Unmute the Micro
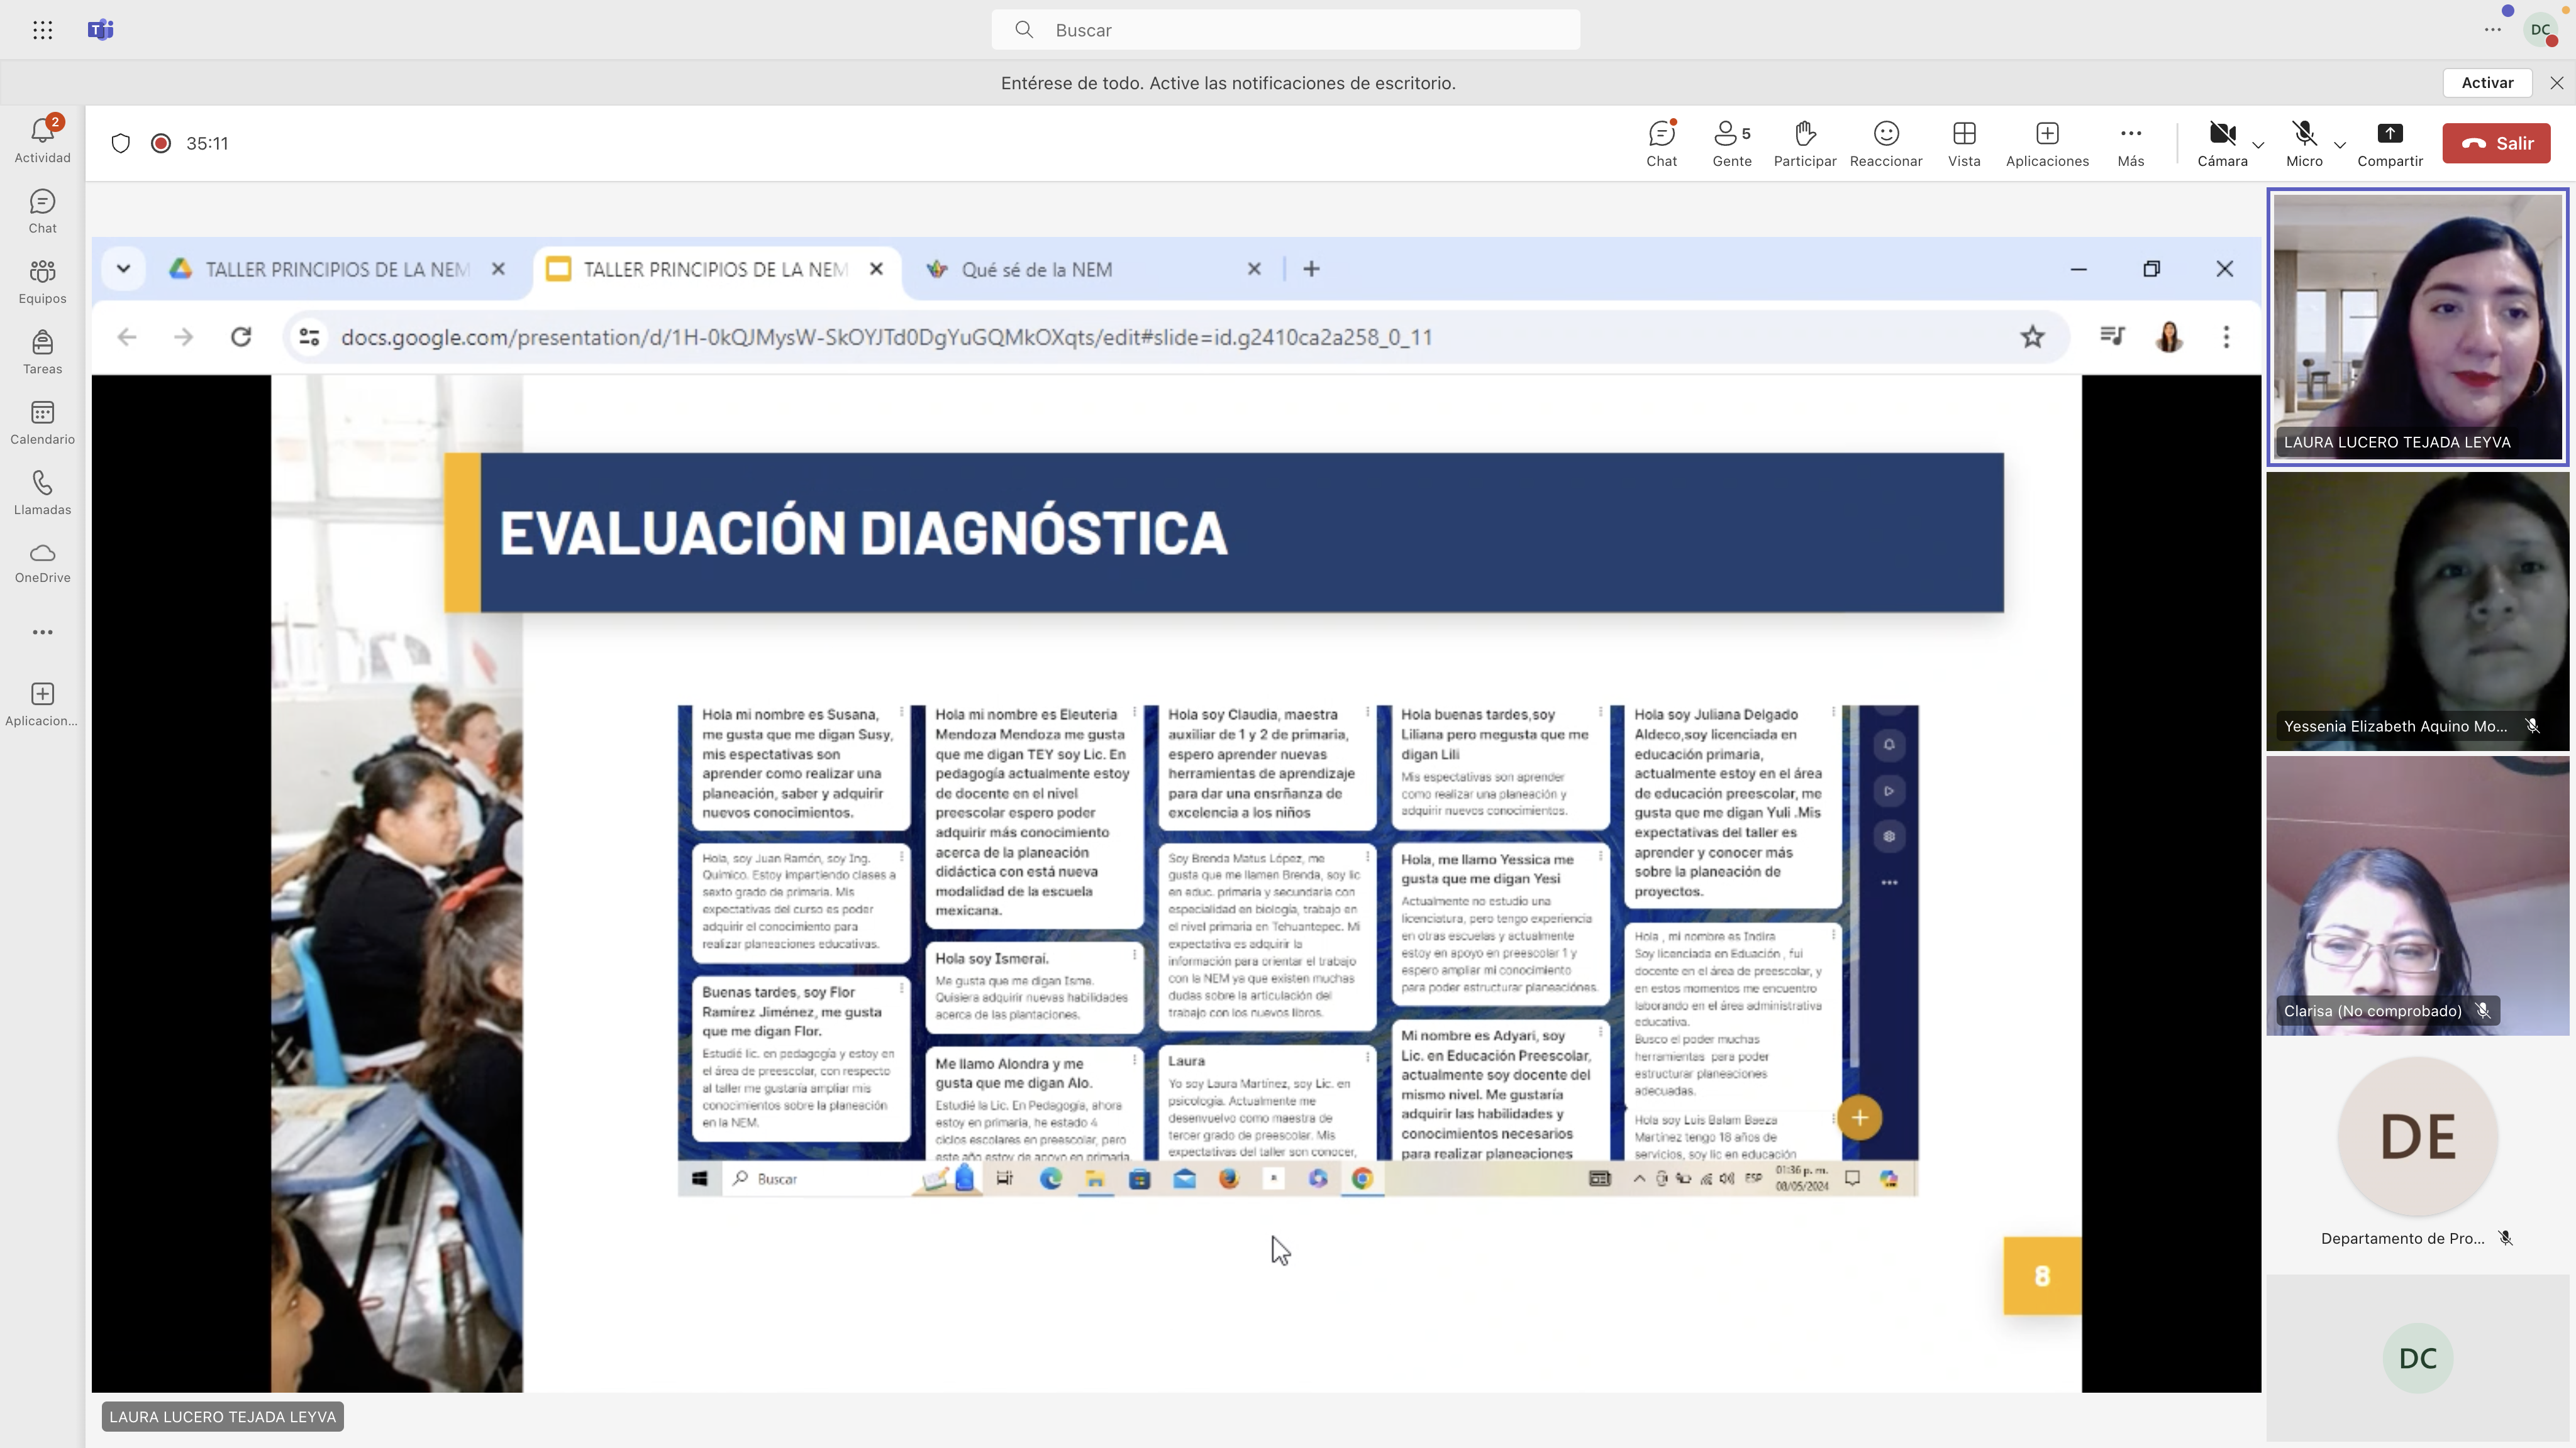Screen dimensions: 2576x1448 (x=2304, y=144)
